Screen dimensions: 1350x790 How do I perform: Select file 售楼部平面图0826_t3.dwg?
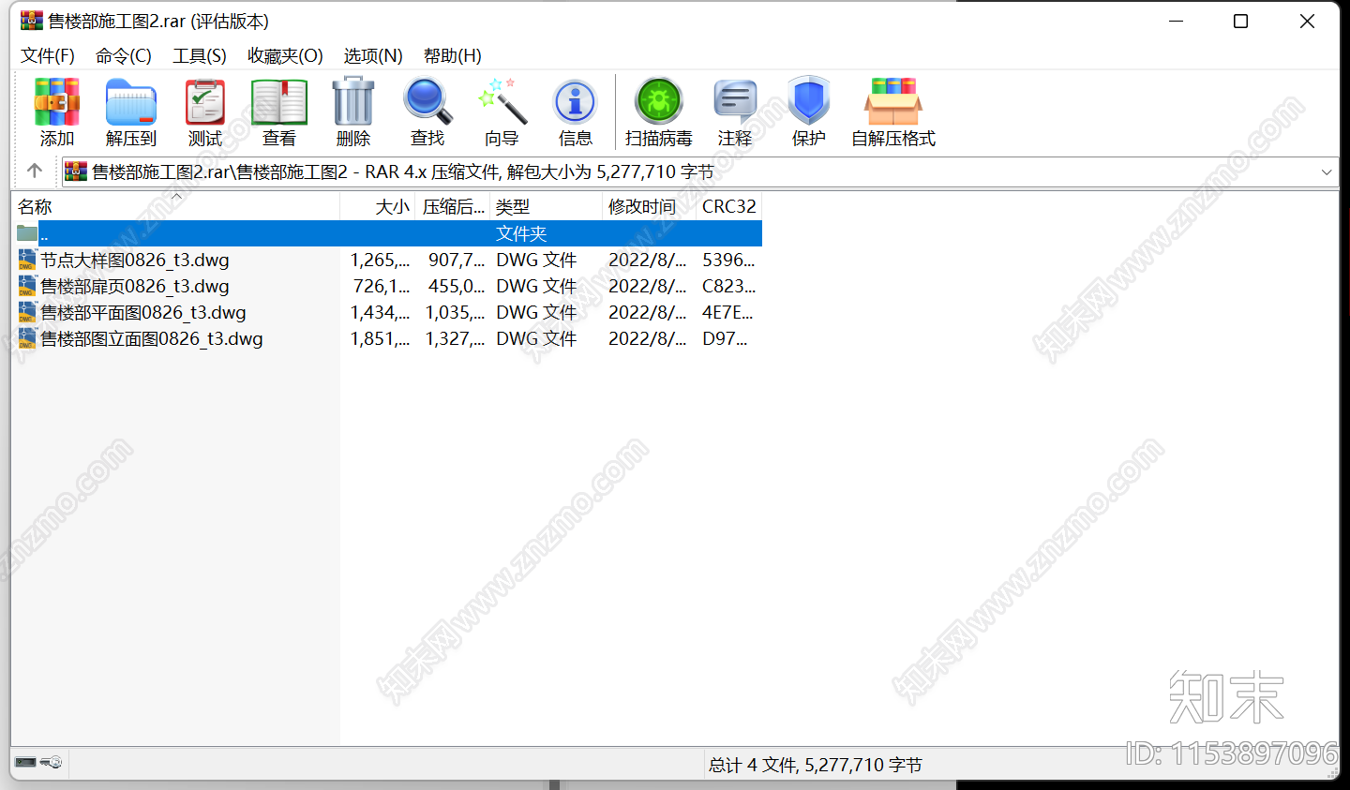[x=143, y=312]
